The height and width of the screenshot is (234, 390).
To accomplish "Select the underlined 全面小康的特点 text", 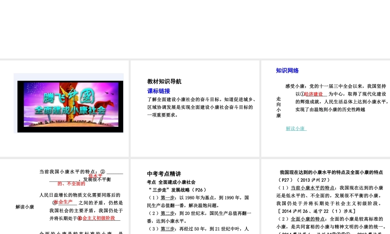I will [308, 219].
